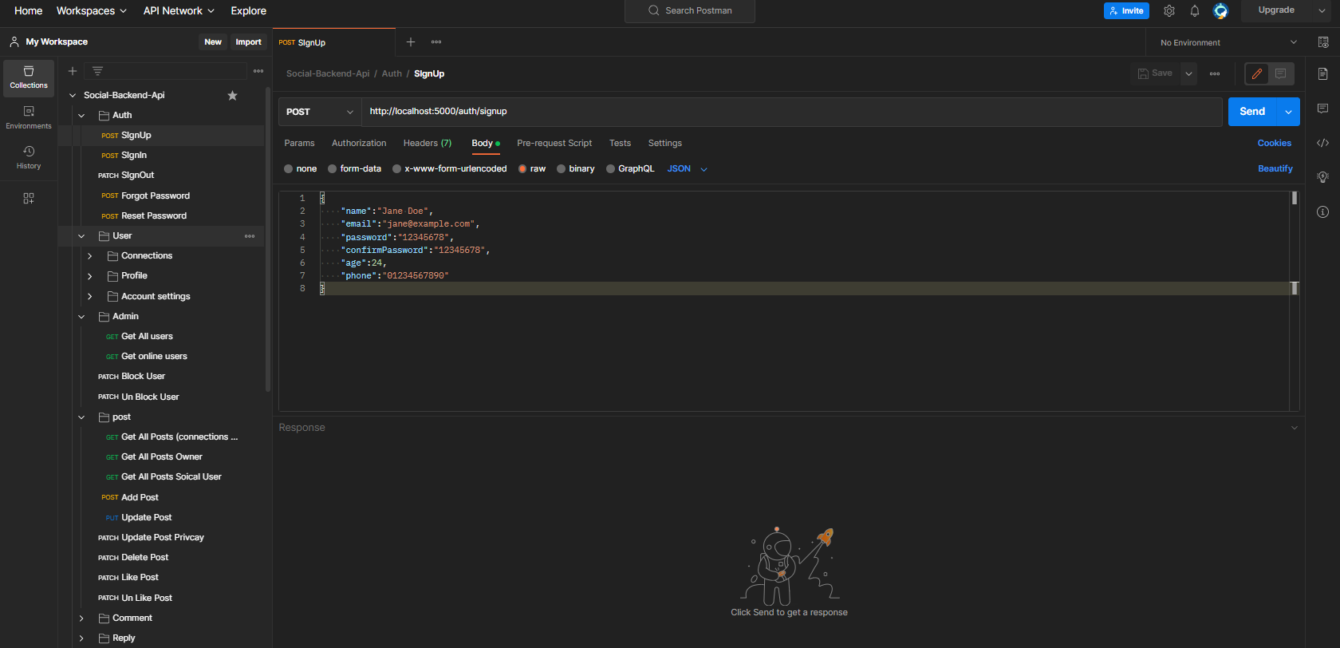1340x648 pixels.
Task: Open the configure workspace sidebar grid icon
Action: tap(29, 198)
